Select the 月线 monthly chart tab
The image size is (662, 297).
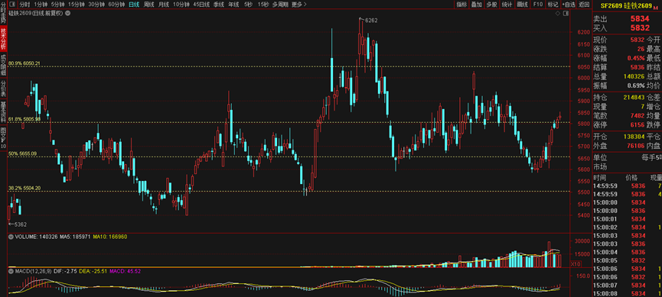(x=163, y=5)
